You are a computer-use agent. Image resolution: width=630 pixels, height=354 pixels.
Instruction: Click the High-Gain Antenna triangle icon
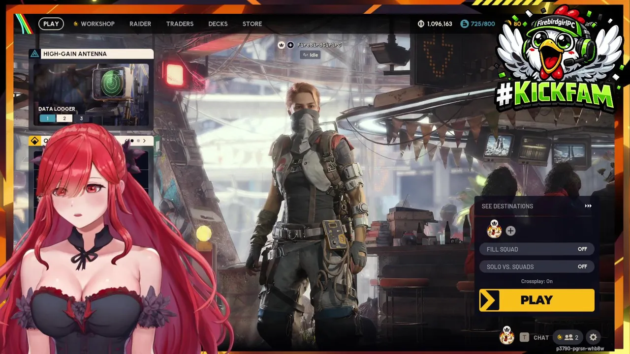click(34, 54)
